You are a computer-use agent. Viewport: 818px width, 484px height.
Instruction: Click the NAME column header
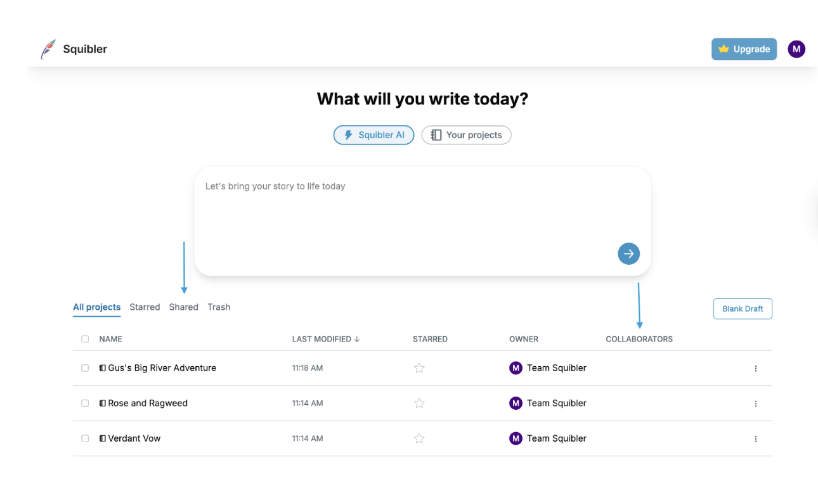110,339
